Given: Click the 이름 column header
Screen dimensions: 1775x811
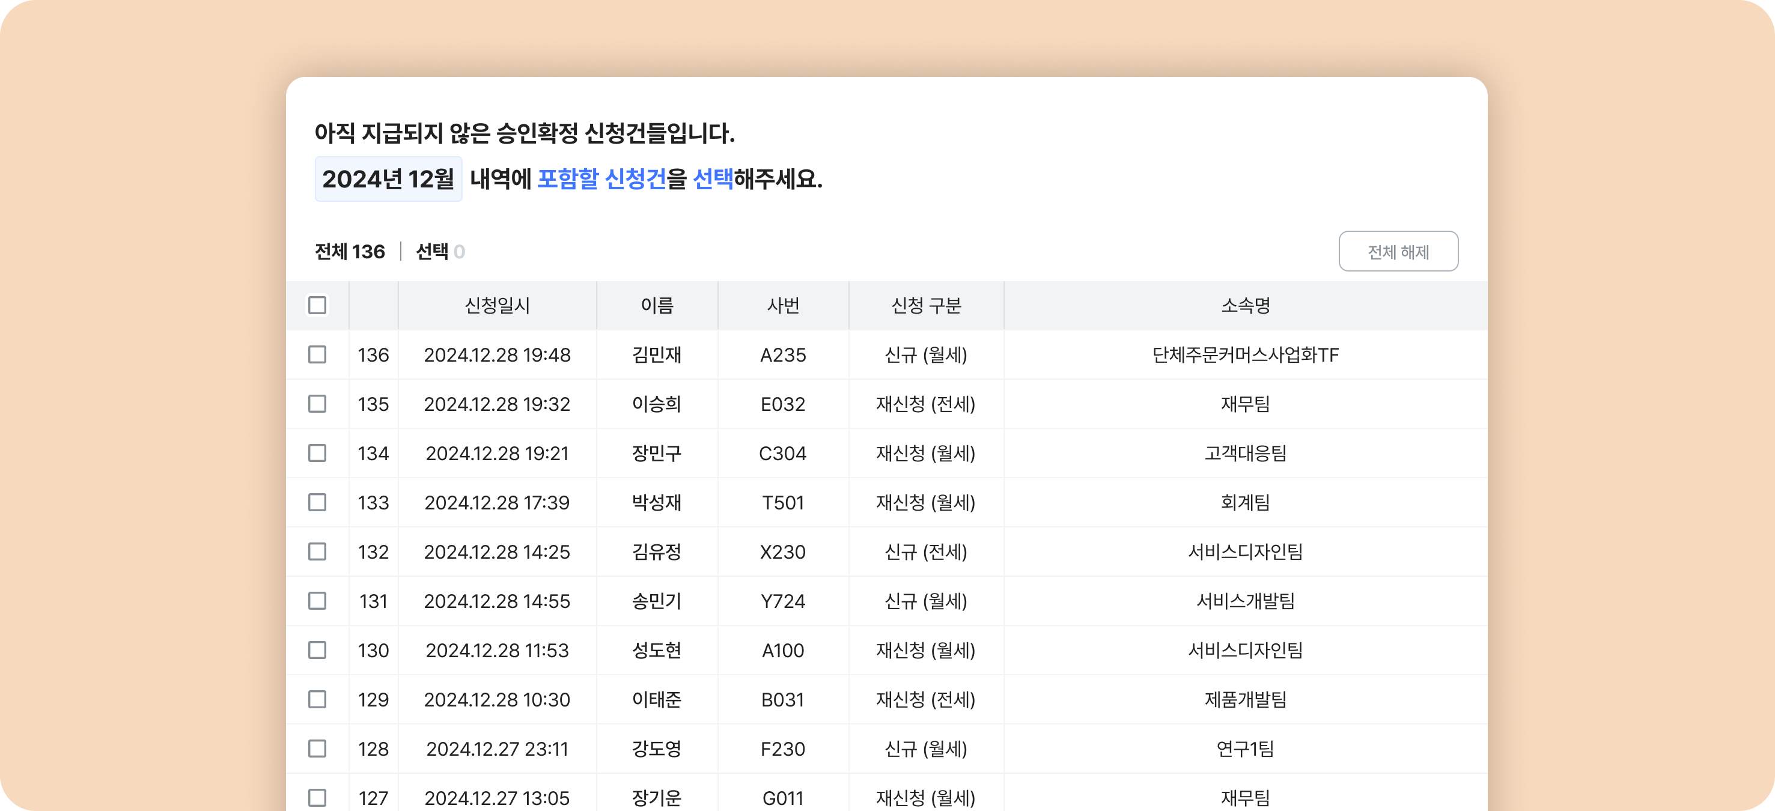Looking at the screenshot, I should point(657,305).
